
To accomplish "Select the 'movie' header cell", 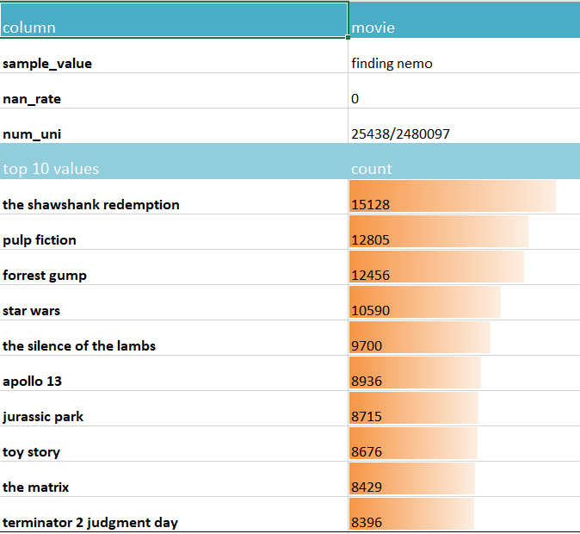I will (464, 20).
